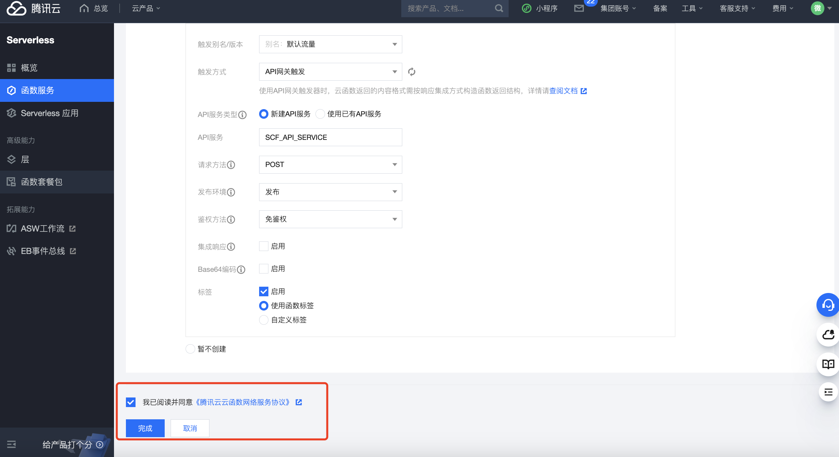The image size is (839, 457).
Task: Open the 发布环境 dropdown
Action: 331,192
